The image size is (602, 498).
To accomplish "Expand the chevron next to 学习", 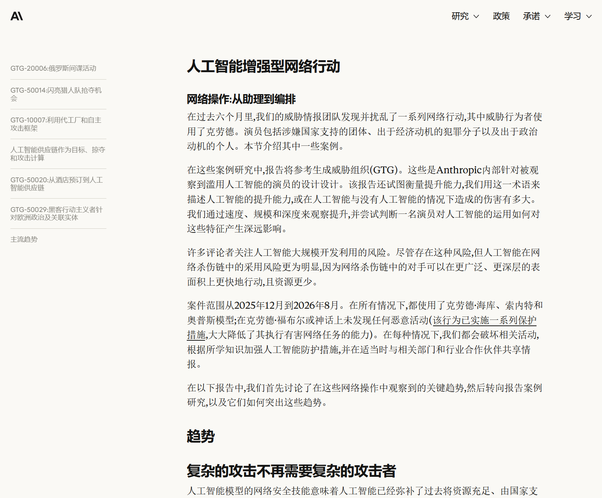I will pos(589,17).
